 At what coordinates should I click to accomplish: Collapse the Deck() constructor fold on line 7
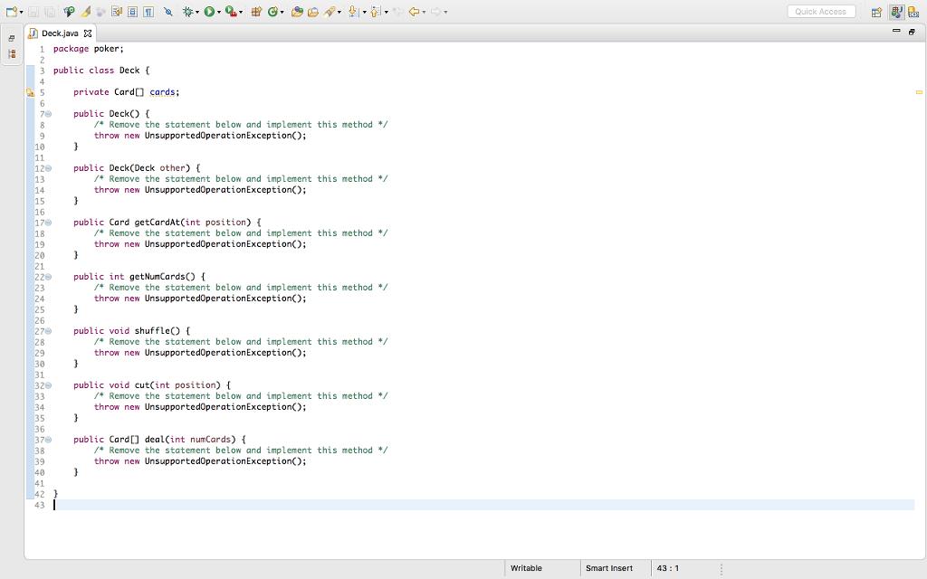[48, 114]
